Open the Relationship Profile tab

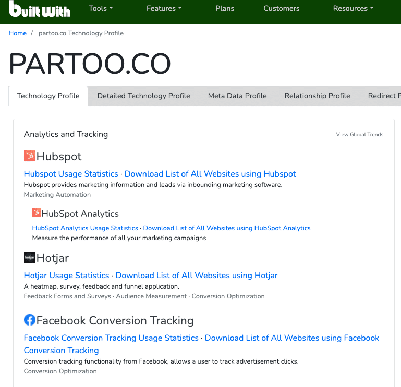point(317,96)
